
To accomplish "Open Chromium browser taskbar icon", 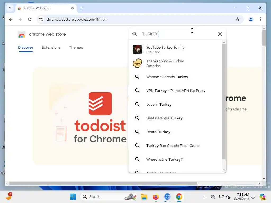I will (167, 197).
